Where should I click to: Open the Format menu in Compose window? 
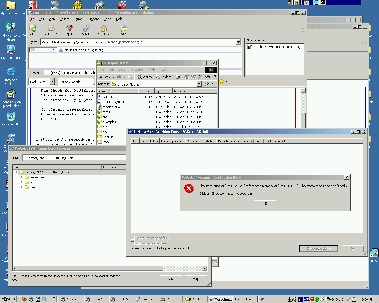pyautogui.click(x=78, y=19)
